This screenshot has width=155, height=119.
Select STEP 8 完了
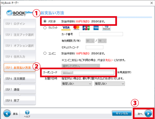pos(20,101)
